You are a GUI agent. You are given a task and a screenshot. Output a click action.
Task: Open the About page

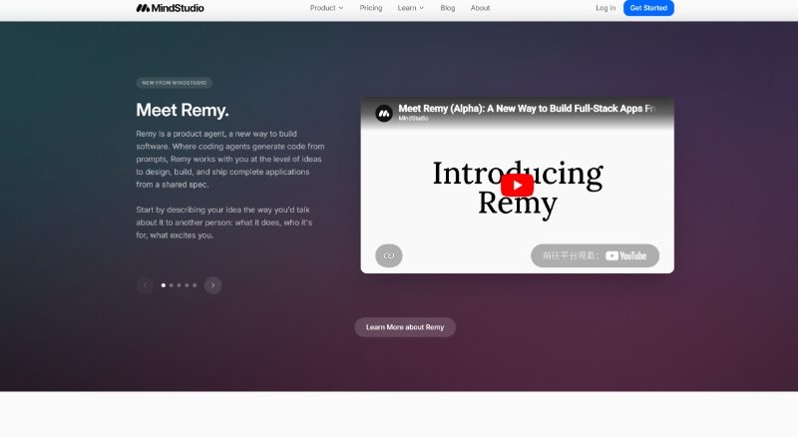point(480,8)
